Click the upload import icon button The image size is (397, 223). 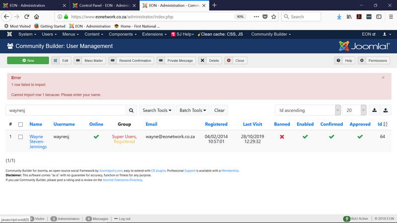tap(386, 110)
